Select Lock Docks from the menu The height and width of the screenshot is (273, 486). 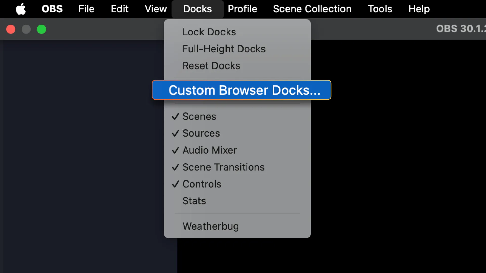click(x=237, y=32)
